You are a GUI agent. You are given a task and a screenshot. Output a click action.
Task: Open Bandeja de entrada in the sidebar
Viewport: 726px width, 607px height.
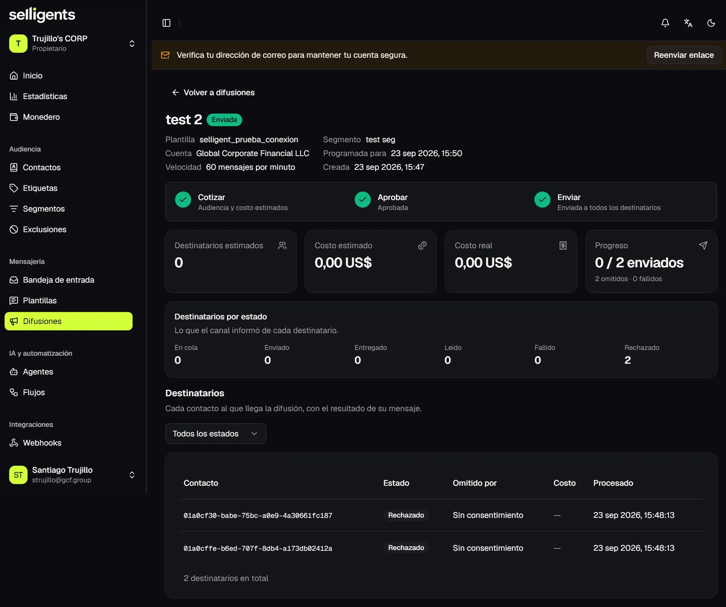tap(69, 280)
